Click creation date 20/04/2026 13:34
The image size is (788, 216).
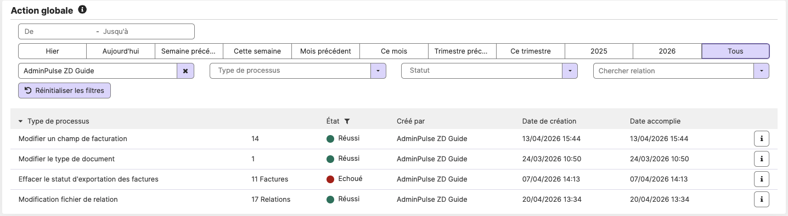(551, 200)
